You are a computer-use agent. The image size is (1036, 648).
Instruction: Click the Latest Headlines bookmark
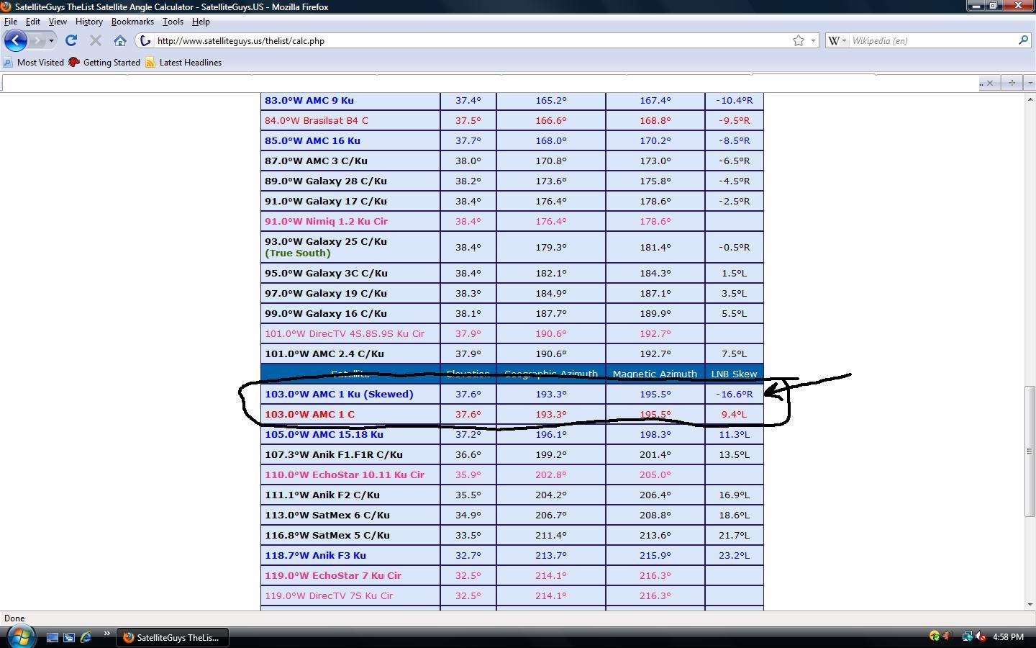click(x=183, y=63)
